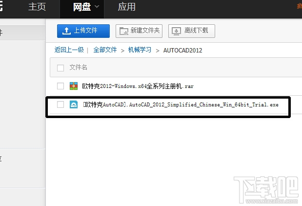This screenshot has height=206, width=302.
Task: Go to the 主页 tab
Action: tap(37, 7)
